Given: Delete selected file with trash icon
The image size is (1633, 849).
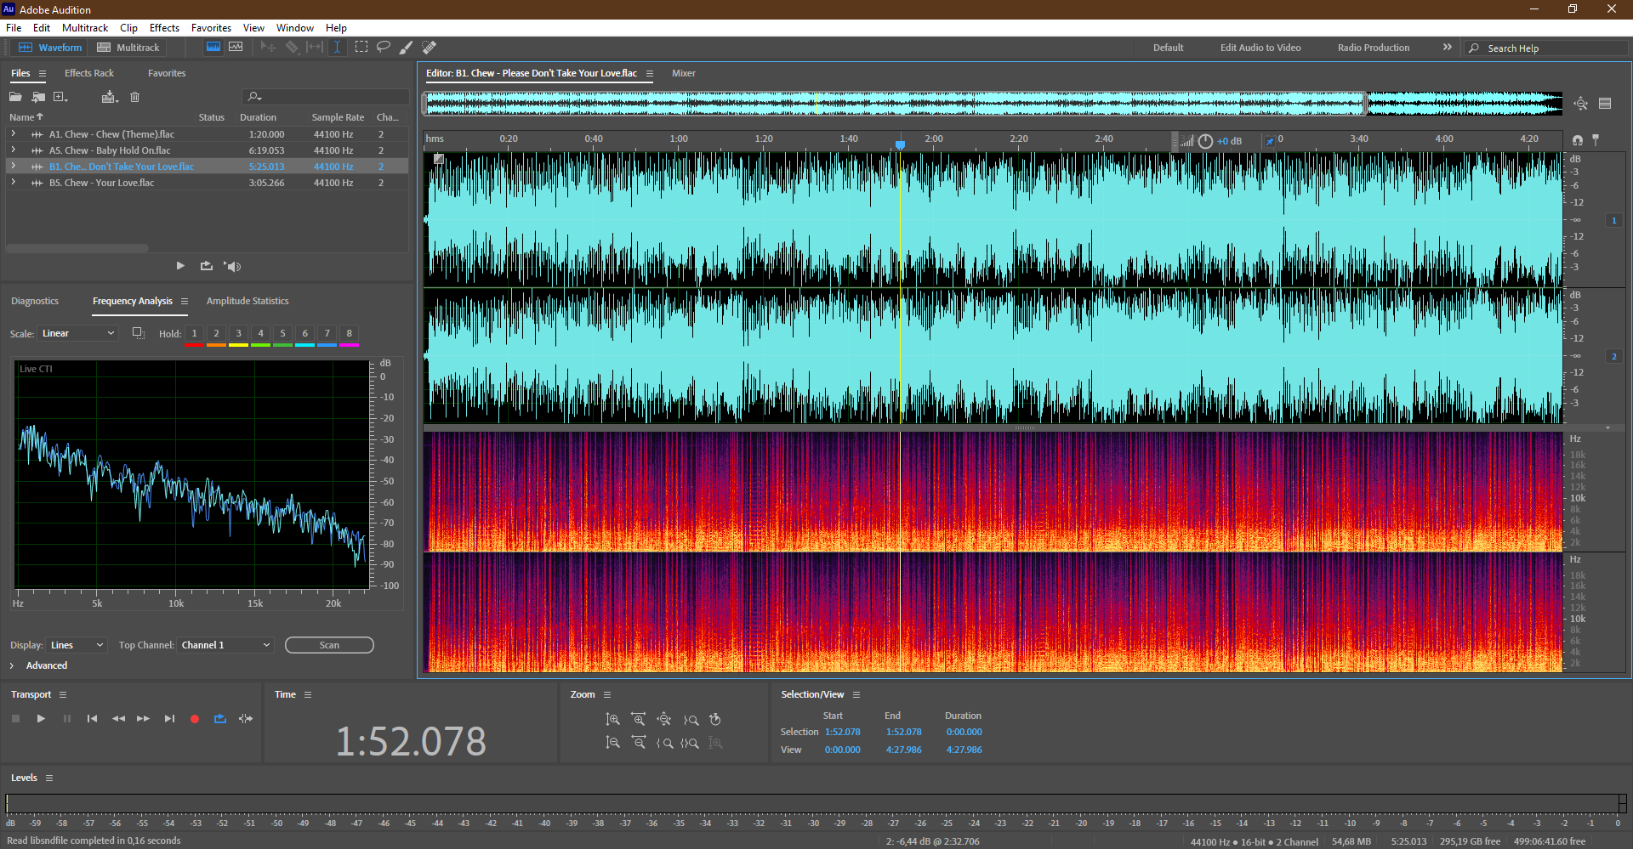Looking at the screenshot, I should [134, 97].
